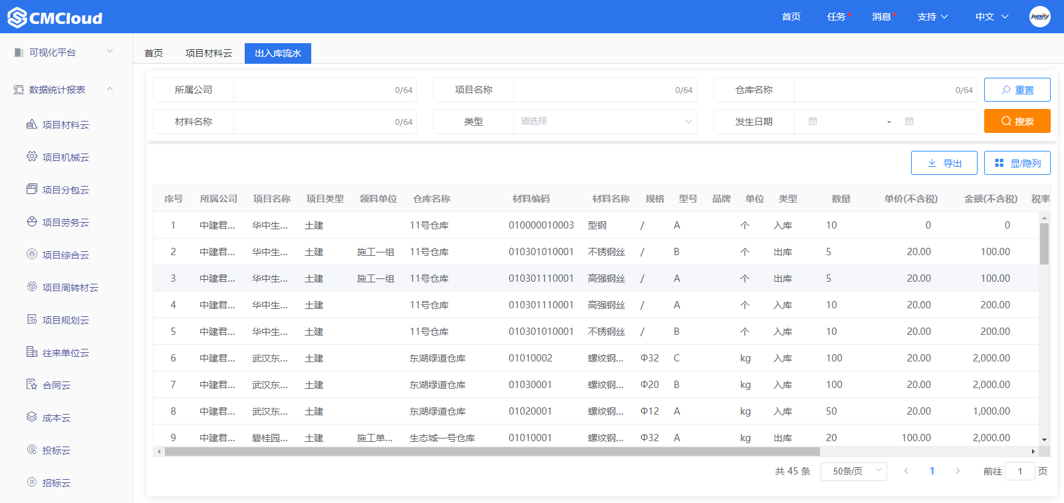Go to the next page arrow

tap(958, 471)
